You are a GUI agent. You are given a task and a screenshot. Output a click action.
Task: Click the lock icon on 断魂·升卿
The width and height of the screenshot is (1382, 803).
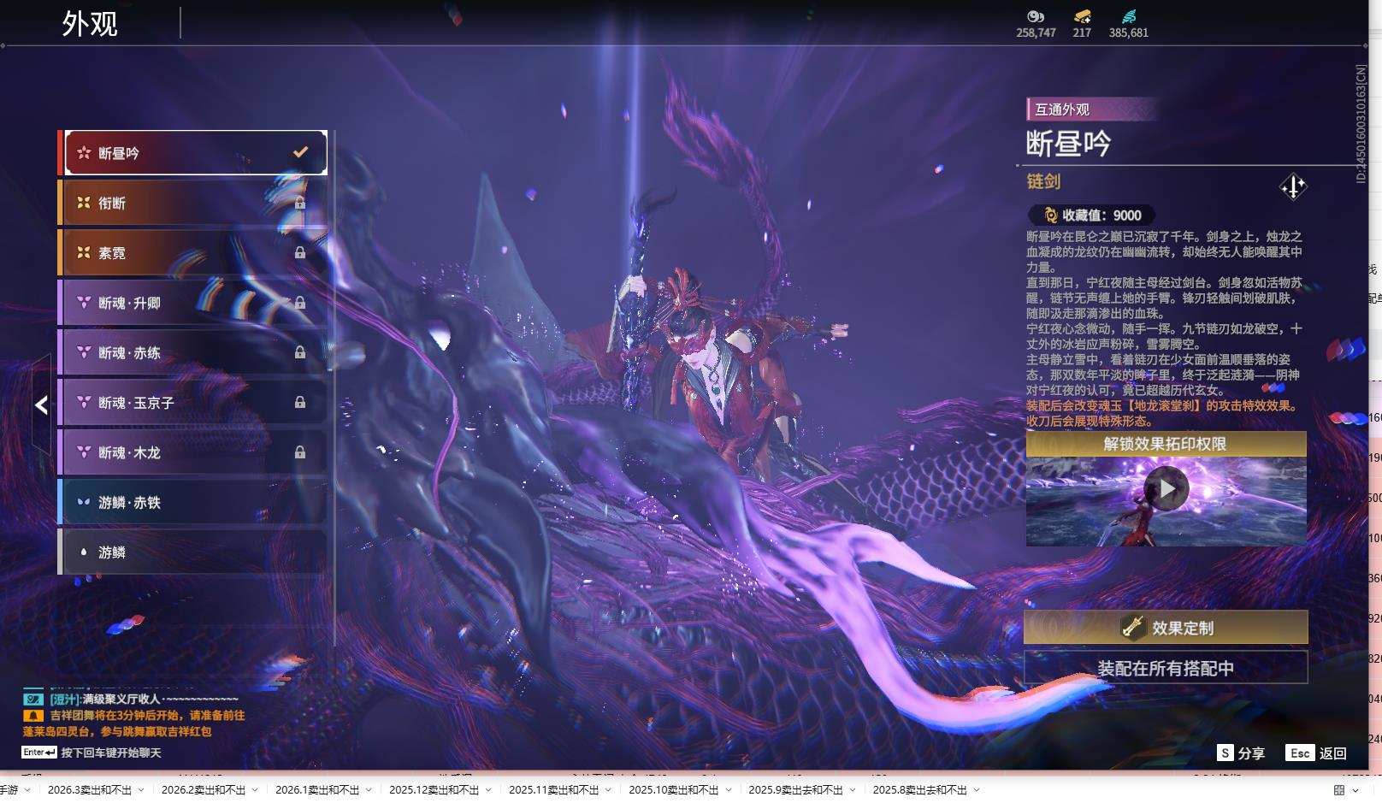(x=300, y=302)
